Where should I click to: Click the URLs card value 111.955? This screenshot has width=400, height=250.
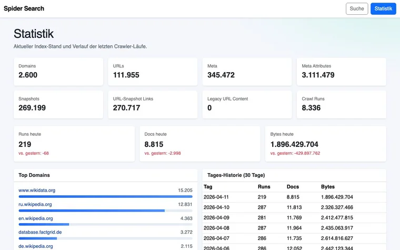126,75
